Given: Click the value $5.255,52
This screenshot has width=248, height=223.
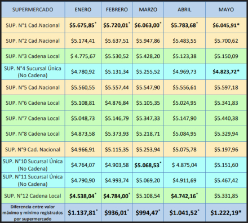Looking at the screenshot, I should coord(148,72).
